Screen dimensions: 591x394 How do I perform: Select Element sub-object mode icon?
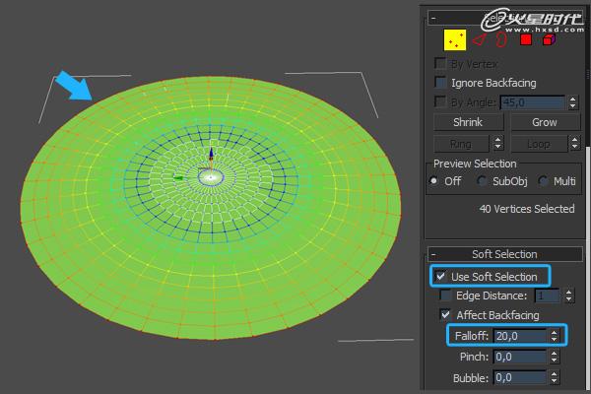[x=549, y=40]
